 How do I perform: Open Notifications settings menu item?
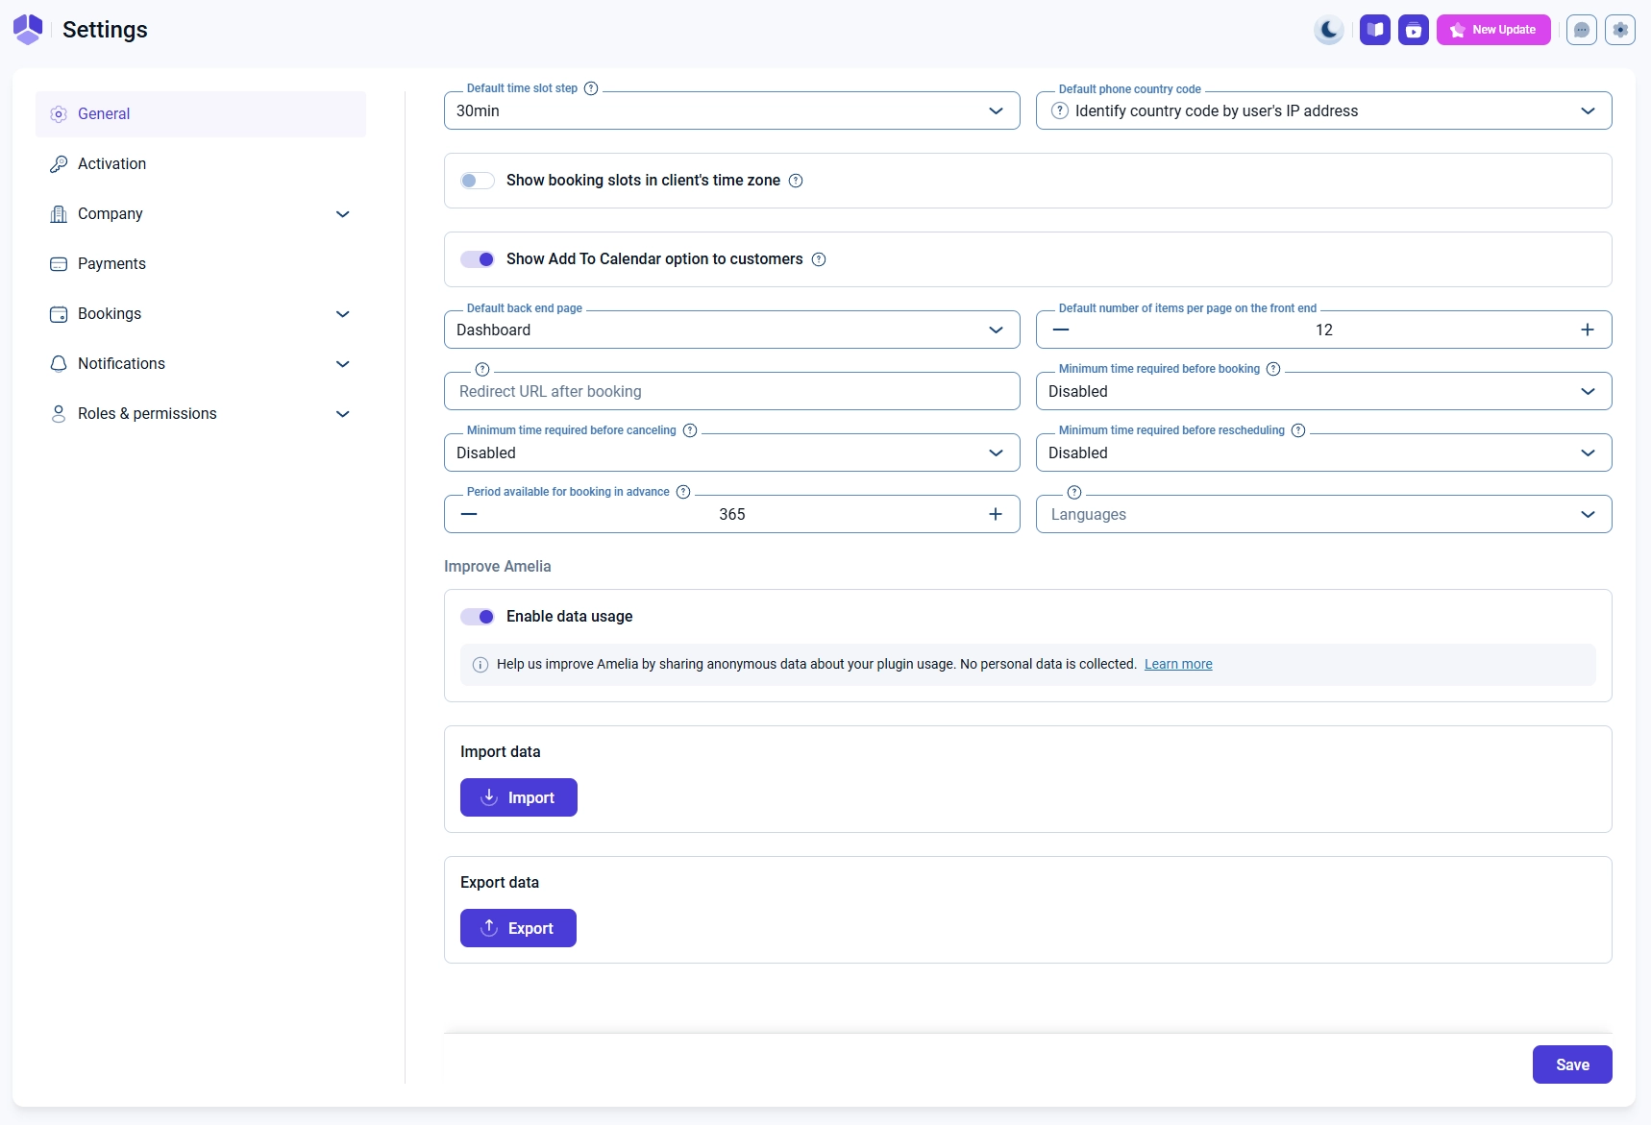click(201, 364)
